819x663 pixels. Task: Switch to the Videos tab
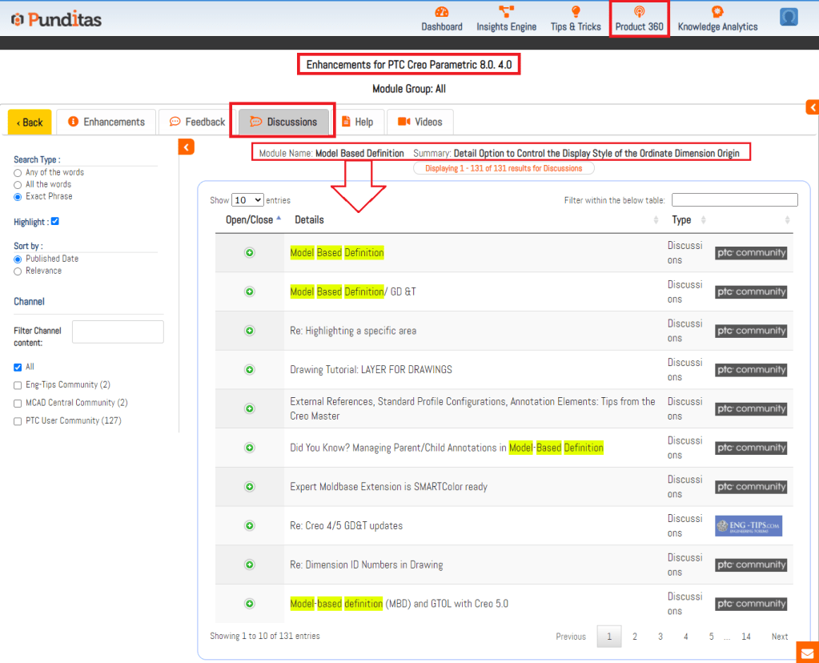pyautogui.click(x=420, y=122)
